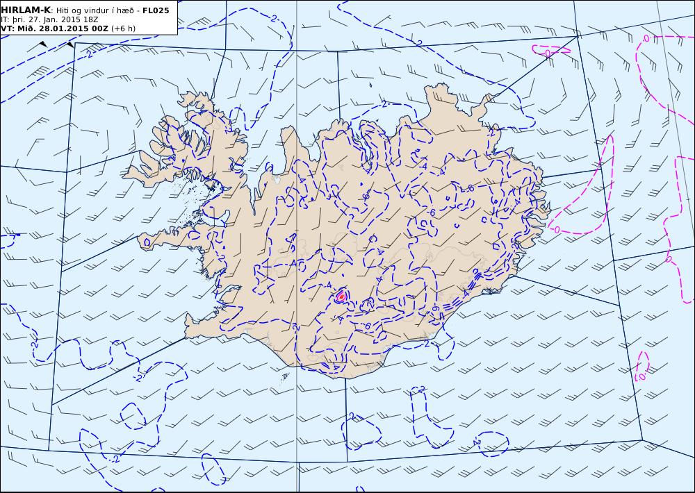695x493 pixels.
Task: Click the IT: þri. 27. Jan. 2015 18Z line
Action: [49, 19]
